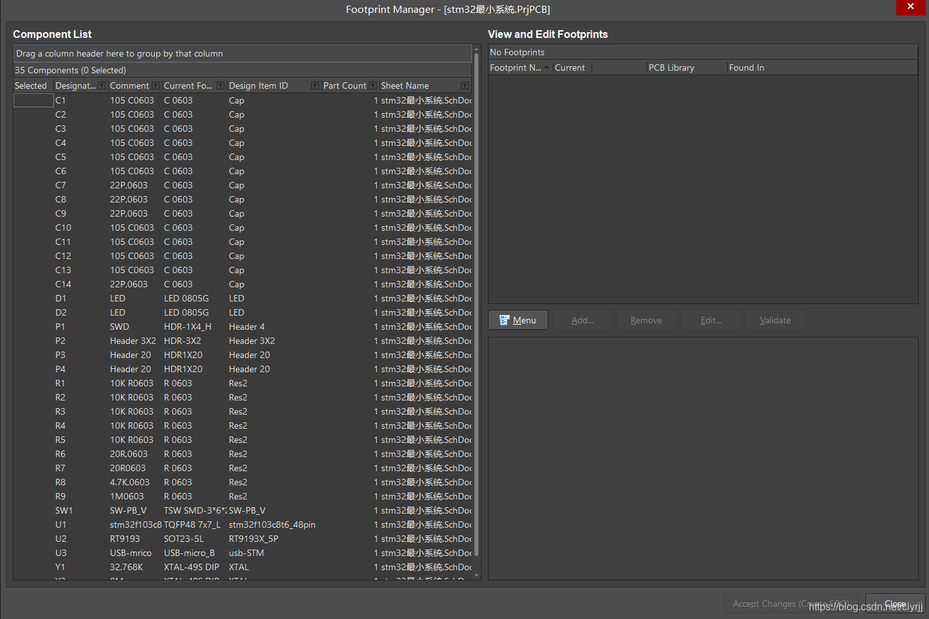Click the Component List vertical scrollbar
The height and width of the screenshot is (619, 929).
tap(476, 309)
